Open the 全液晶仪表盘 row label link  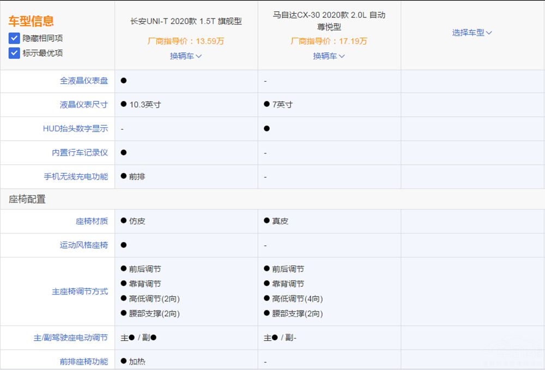84,81
